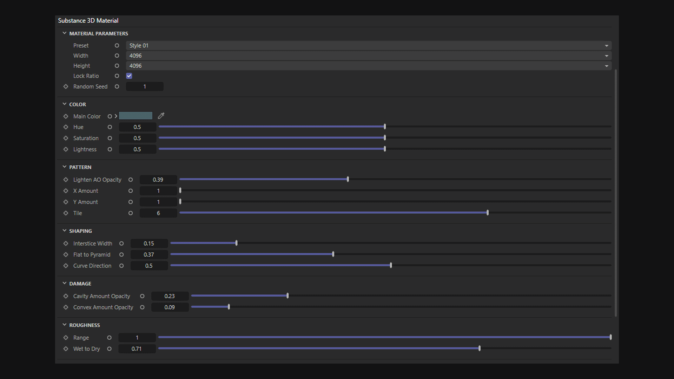Click the Tile keyframe diamond
Image resolution: width=674 pixels, height=379 pixels.
[x=66, y=213]
